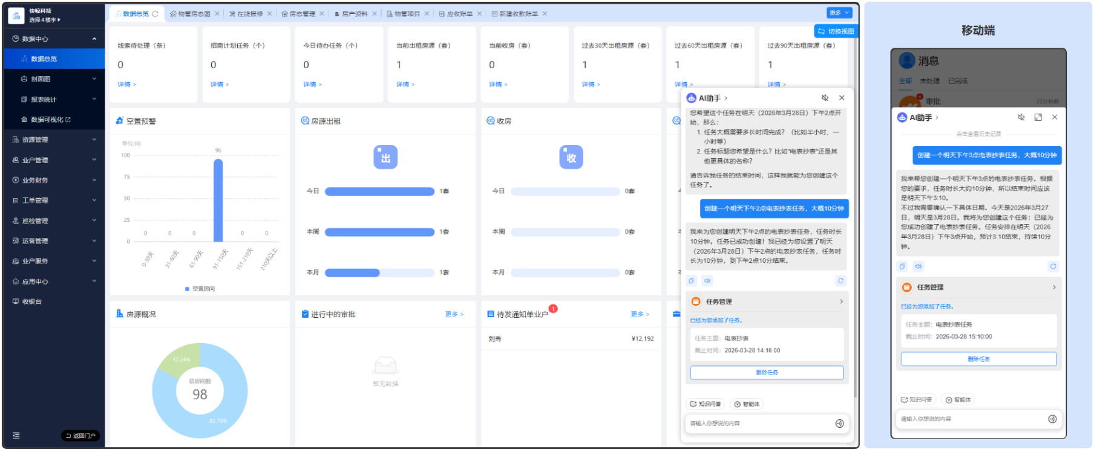This screenshot has height=450, width=1094.
Task: Refresh the 数据总览 tab with reload icon
Action: click(155, 14)
